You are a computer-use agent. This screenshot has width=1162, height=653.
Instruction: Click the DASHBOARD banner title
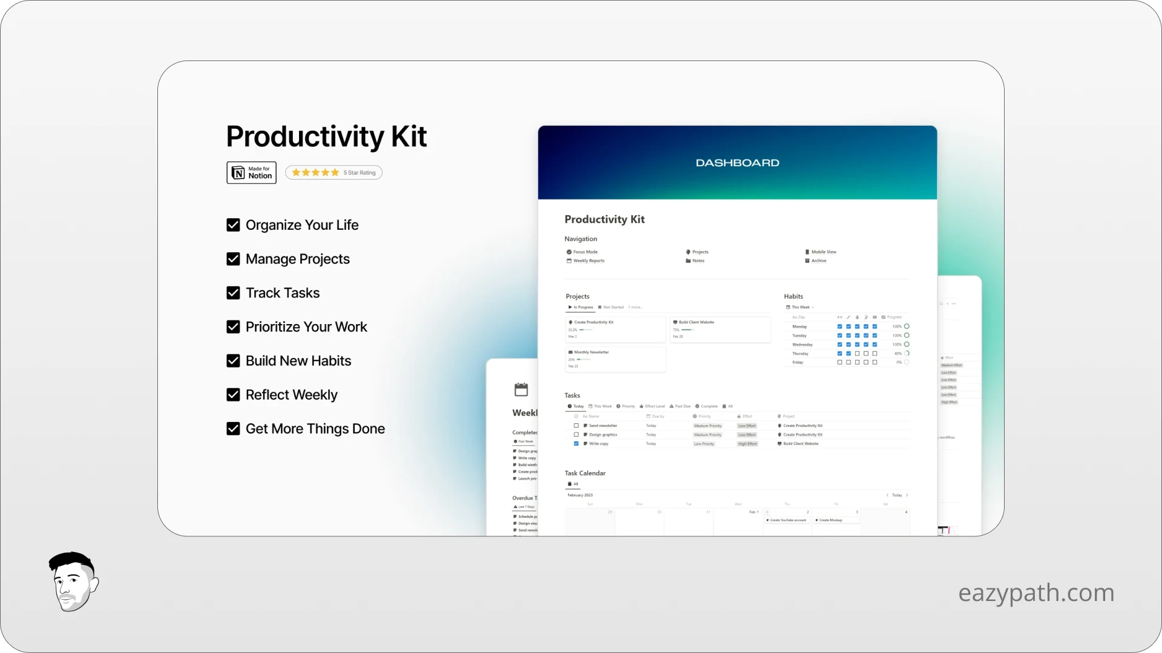[x=737, y=163]
